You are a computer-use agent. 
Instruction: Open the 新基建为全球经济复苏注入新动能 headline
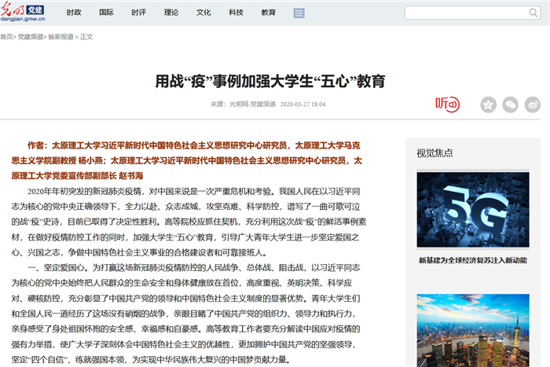[x=471, y=260]
